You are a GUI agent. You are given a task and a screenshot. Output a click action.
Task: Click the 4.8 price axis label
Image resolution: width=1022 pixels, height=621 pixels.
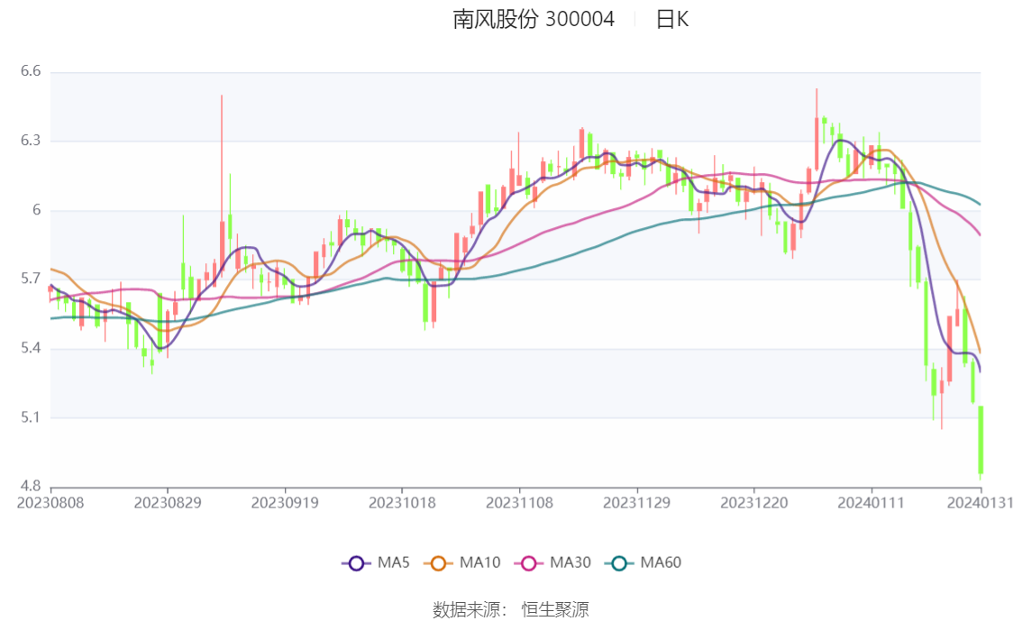pyautogui.click(x=31, y=486)
